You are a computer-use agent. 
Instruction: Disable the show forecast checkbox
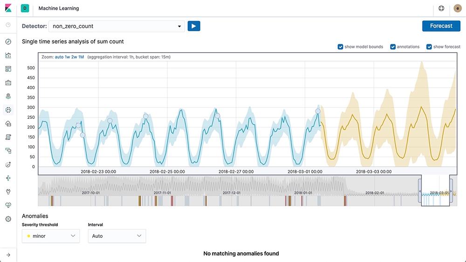pyautogui.click(x=429, y=47)
